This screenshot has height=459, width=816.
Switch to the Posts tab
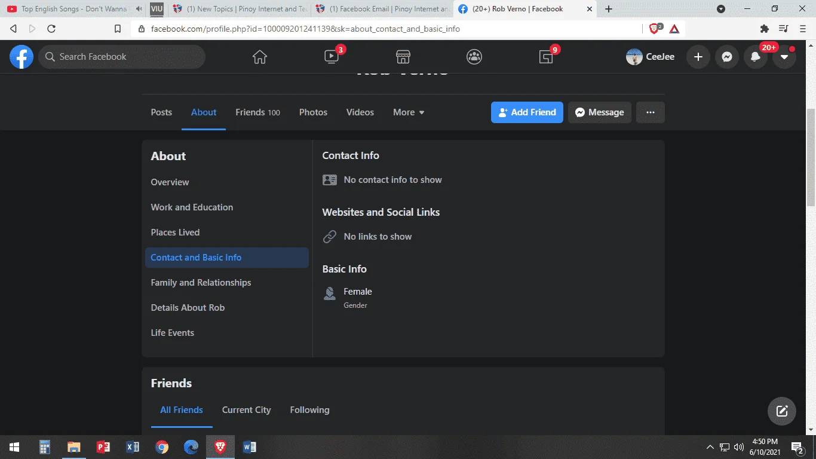(x=161, y=112)
